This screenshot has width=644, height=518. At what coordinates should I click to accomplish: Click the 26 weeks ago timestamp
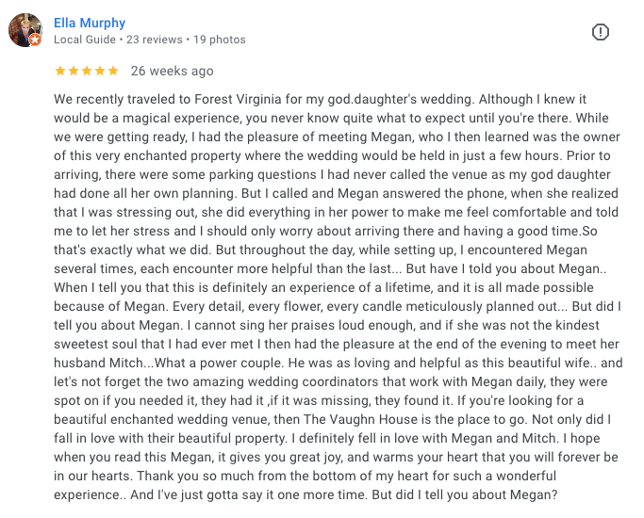[x=173, y=71]
